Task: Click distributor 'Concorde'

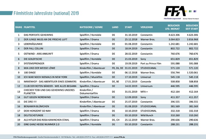Action: (146, 82)
